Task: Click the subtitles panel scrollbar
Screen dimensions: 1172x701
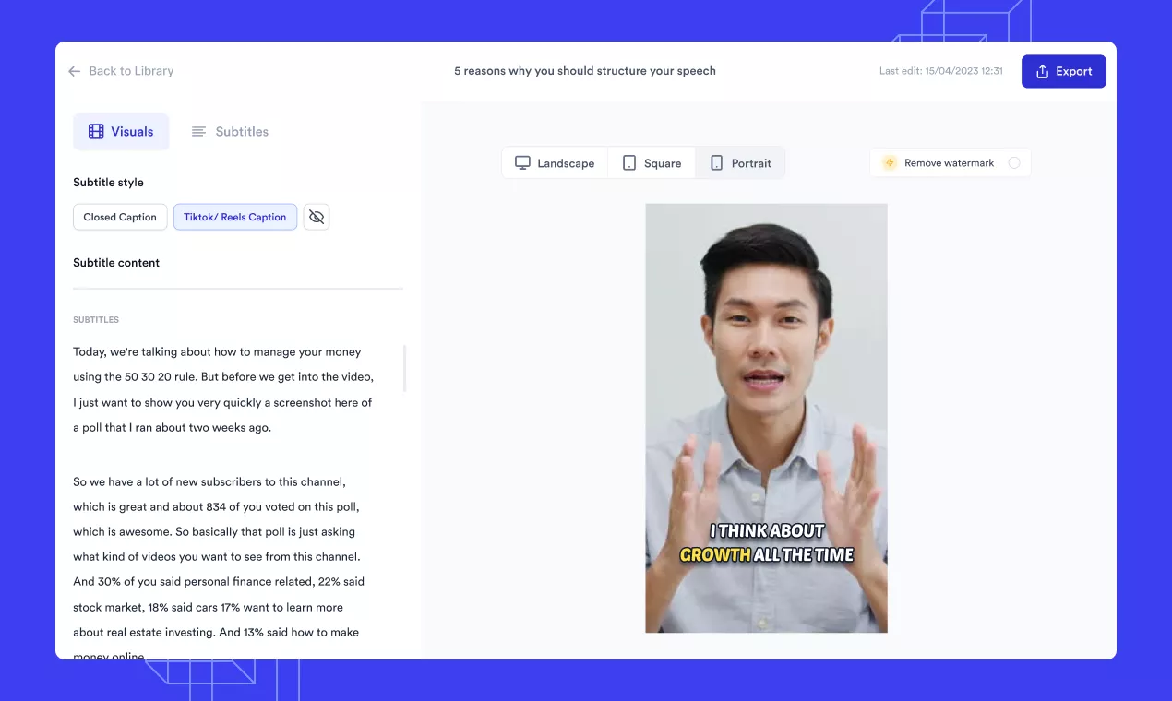Action: pos(405,368)
